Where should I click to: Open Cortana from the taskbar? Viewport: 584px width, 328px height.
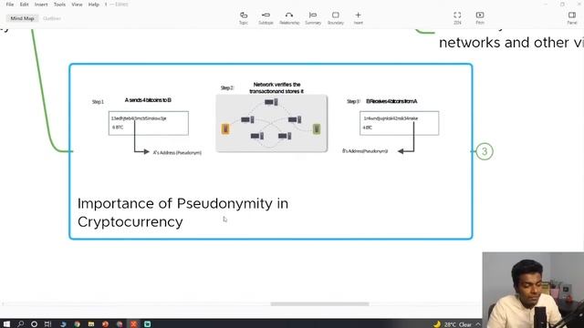34,324
